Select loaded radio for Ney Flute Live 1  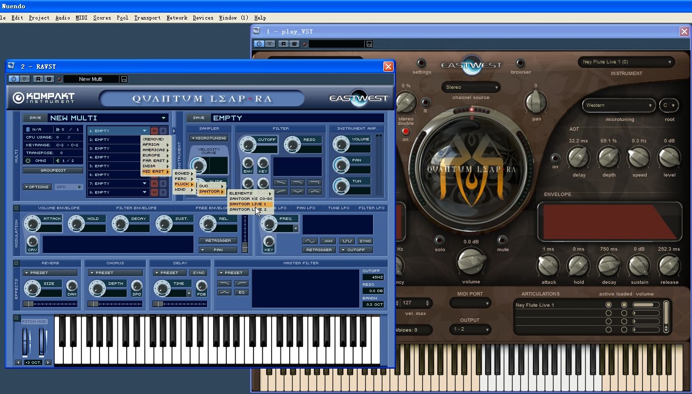624,305
